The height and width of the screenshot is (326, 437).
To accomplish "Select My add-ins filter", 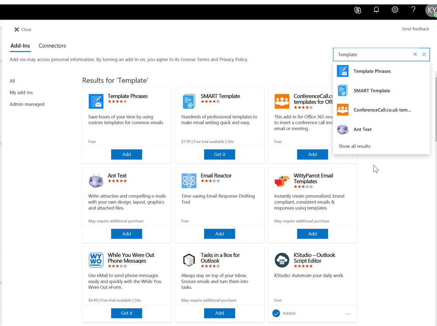I will pyautogui.click(x=21, y=92).
